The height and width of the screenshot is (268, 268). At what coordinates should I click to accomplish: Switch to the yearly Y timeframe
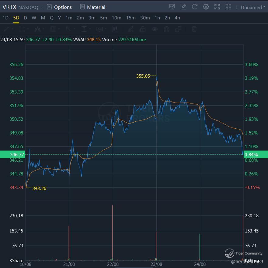59,18
